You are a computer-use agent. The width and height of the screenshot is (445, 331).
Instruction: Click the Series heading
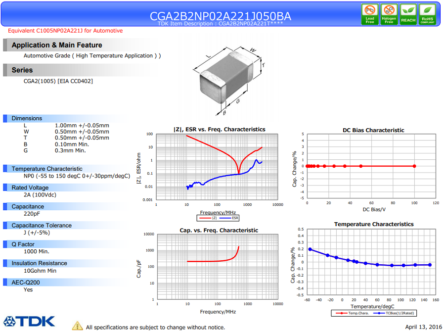[x=22, y=70]
